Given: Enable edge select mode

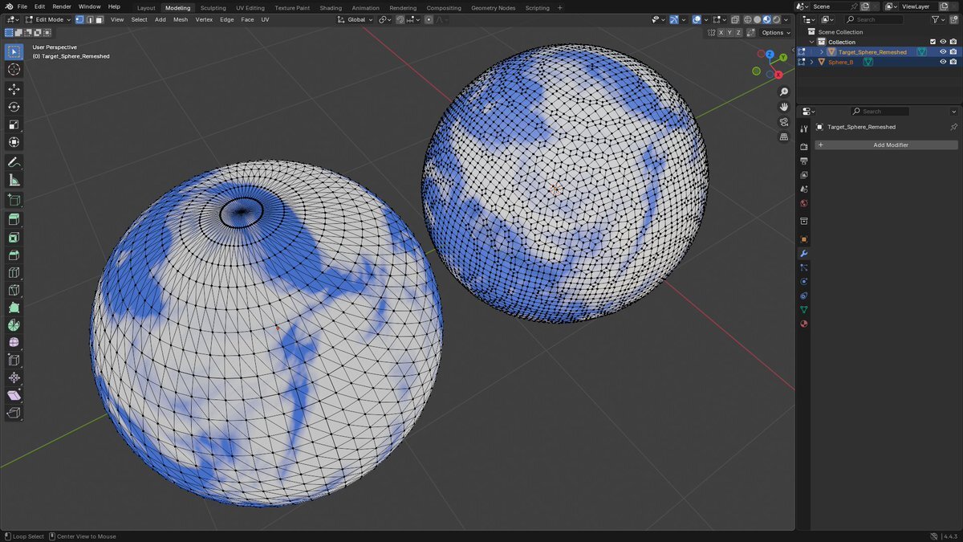Looking at the screenshot, I should 89,19.
